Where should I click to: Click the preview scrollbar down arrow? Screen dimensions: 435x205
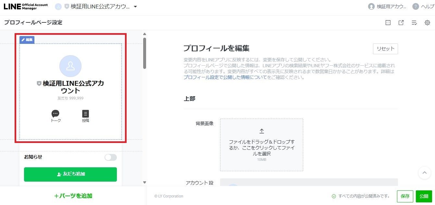click(x=145, y=183)
